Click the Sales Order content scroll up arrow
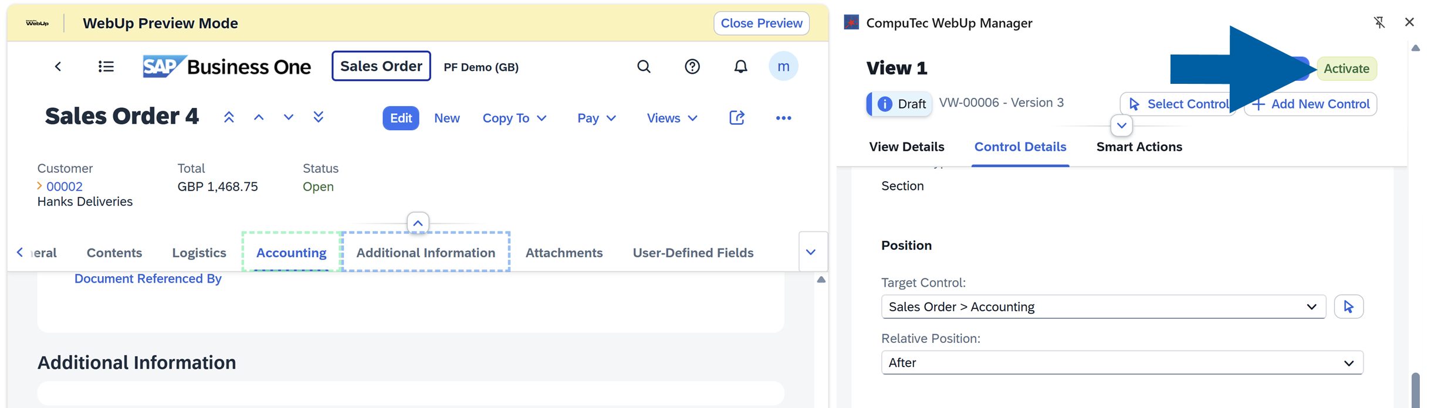This screenshot has height=408, width=1431. (x=821, y=280)
